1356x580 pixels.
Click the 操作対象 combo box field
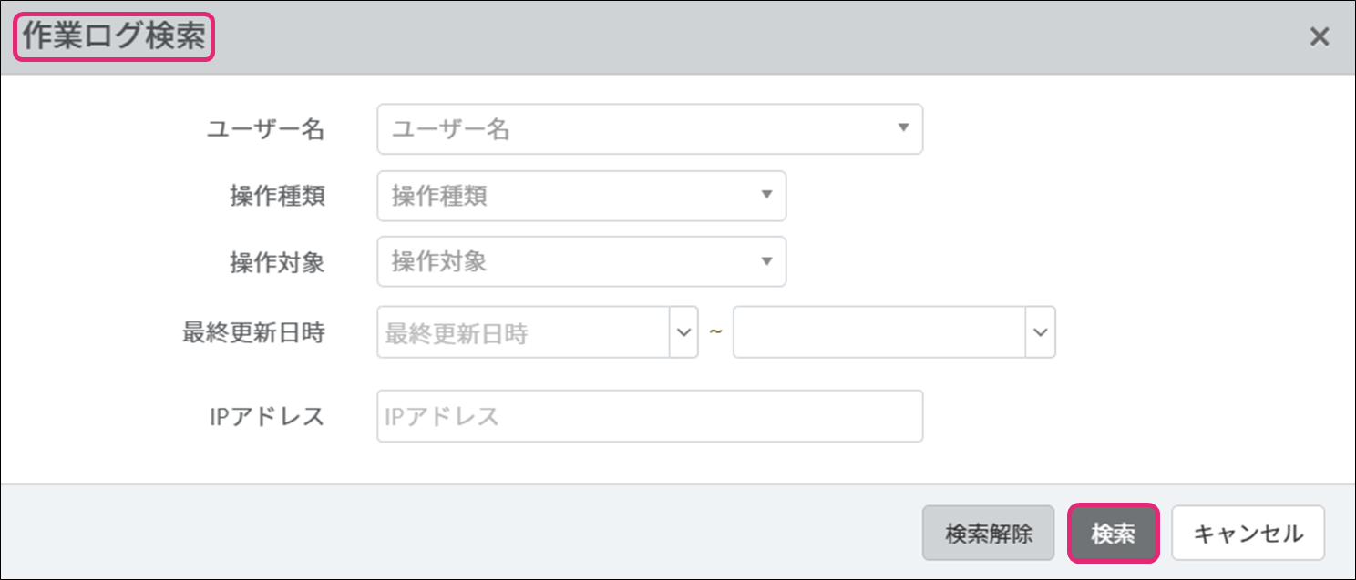tap(565, 262)
